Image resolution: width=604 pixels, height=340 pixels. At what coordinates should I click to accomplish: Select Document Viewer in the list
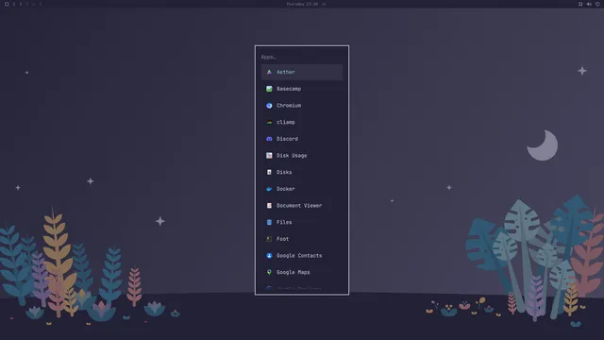pos(302,206)
